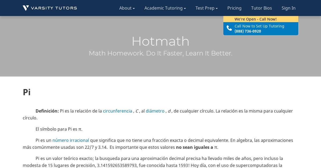Viewport: 321px width, 168px height.
Task: Click the VARSITY TUTORS brand text
Action: point(54,8)
